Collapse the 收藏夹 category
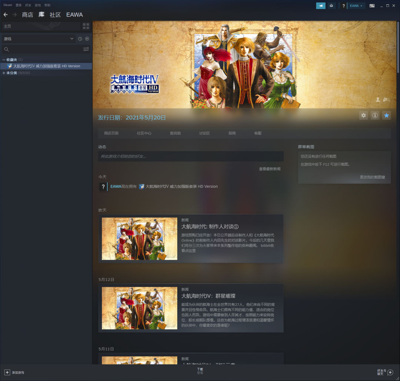400x381 pixels. pyautogui.click(x=4, y=60)
